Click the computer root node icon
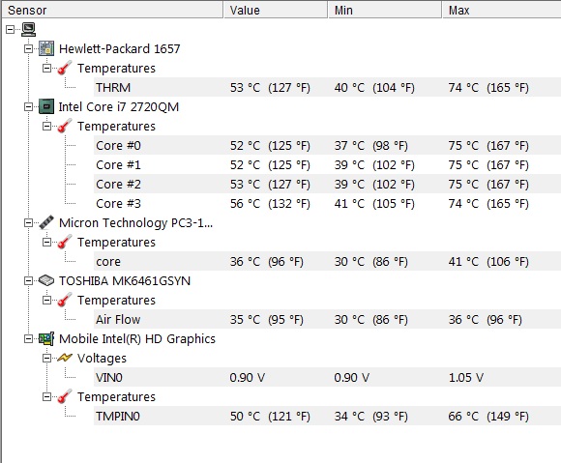The width and height of the screenshot is (561, 463). [28, 29]
